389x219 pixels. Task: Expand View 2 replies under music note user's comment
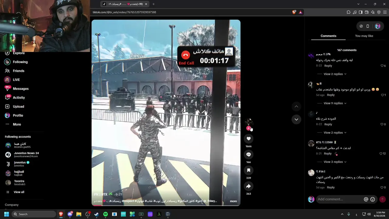(x=335, y=133)
